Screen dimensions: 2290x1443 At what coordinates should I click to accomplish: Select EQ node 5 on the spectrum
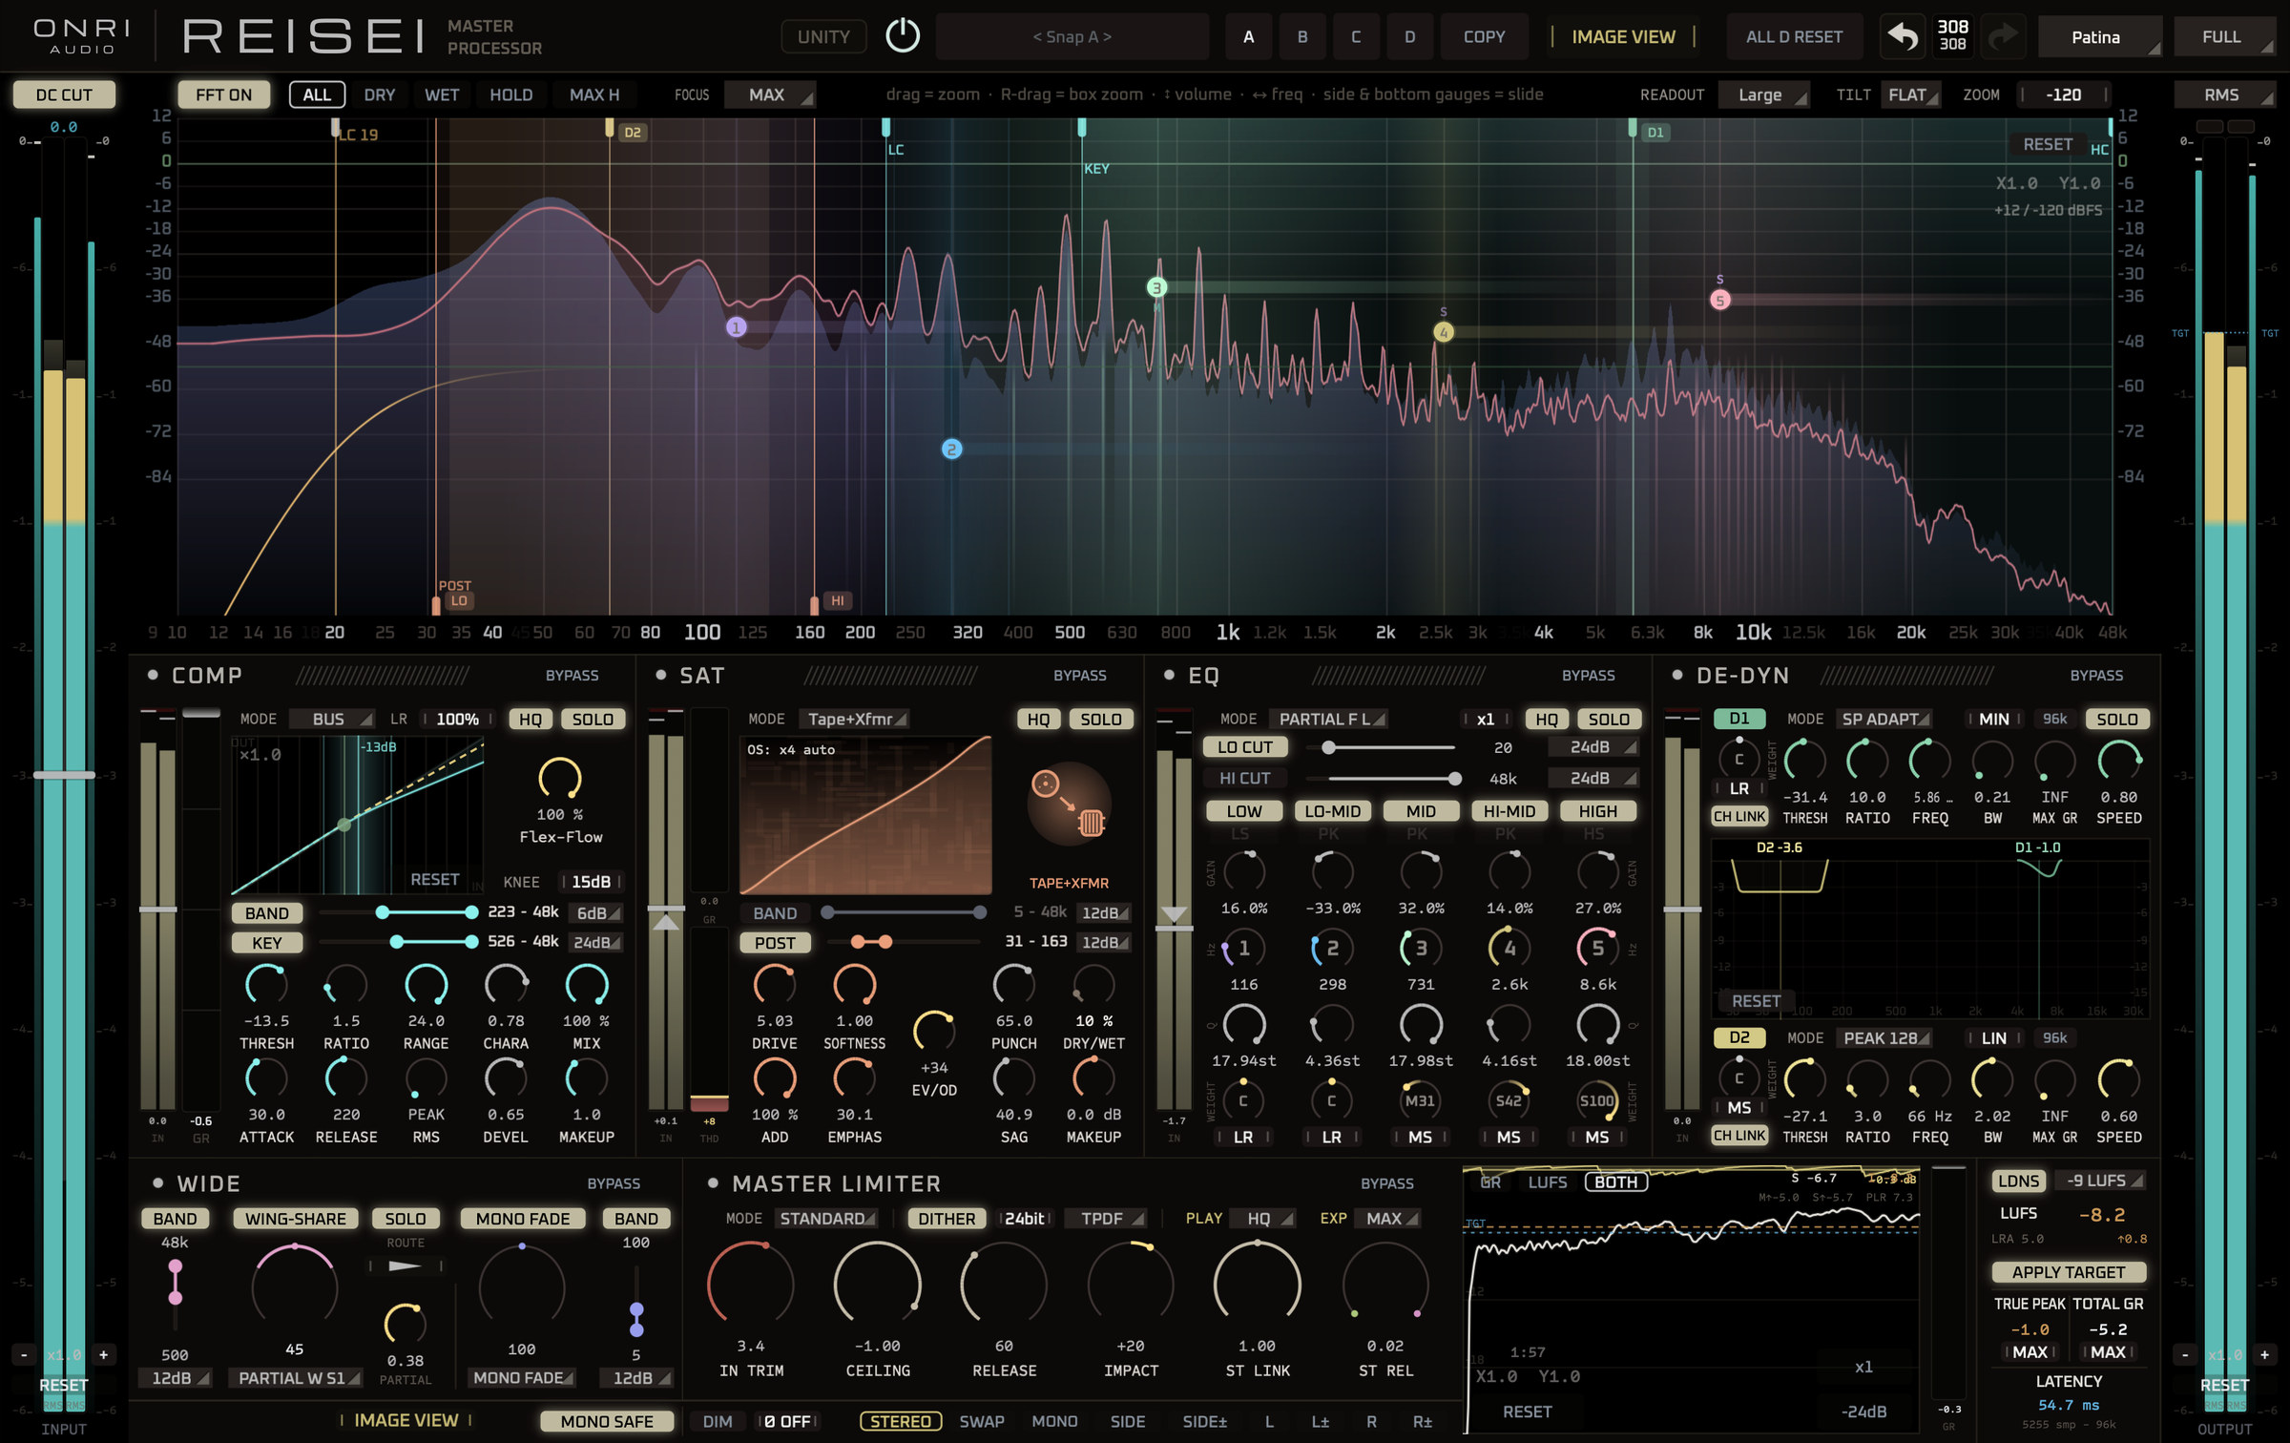click(1719, 300)
